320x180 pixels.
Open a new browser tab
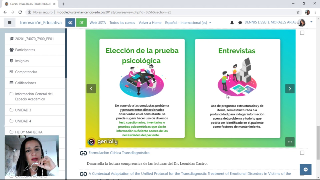pyautogui.click(x=63, y=4)
